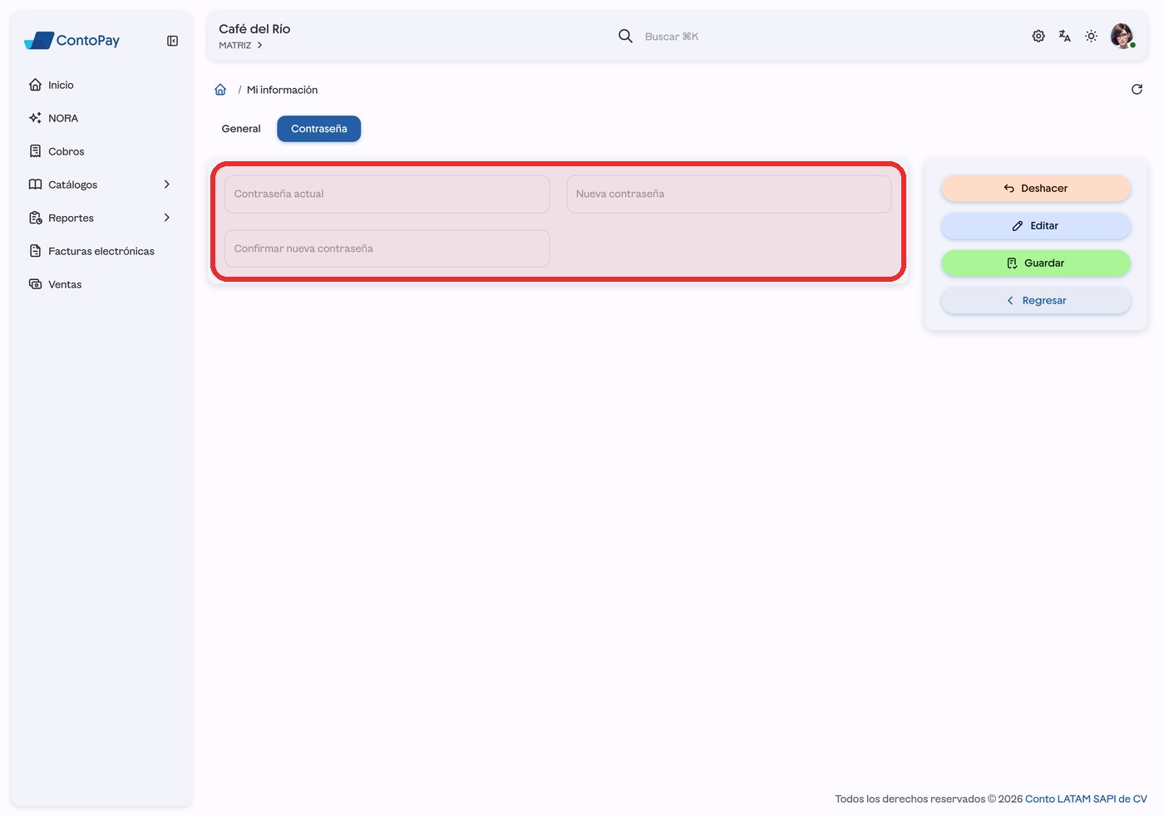Click the Mi información breadcrumb text
The image size is (1164, 817).
tap(282, 90)
